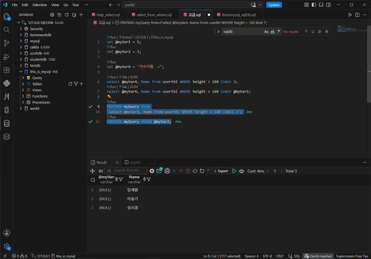Screen dimensions: 371x259
Task: Open the Search view in activity bar
Action: tap(7, 30)
